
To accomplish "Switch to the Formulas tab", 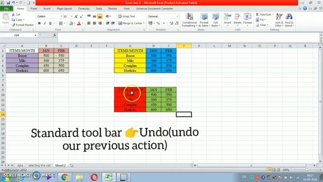I will pos(84,9).
